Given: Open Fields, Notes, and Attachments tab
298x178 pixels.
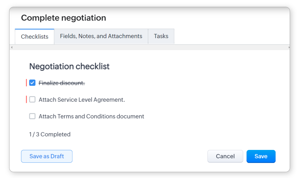Looking at the screenshot, I should pos(101,36).
